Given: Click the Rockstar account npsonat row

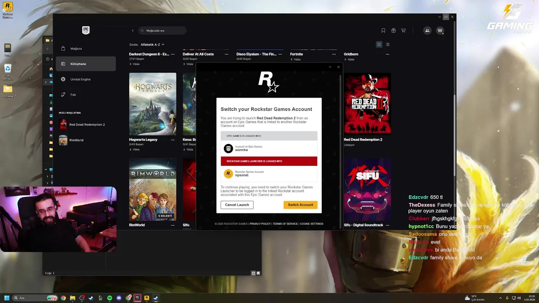Looking at the screenshot, I should 269,173.
